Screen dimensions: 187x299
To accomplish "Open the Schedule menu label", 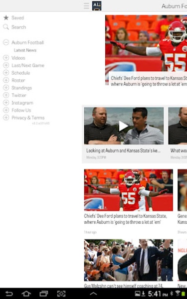I will click(20, 73).
